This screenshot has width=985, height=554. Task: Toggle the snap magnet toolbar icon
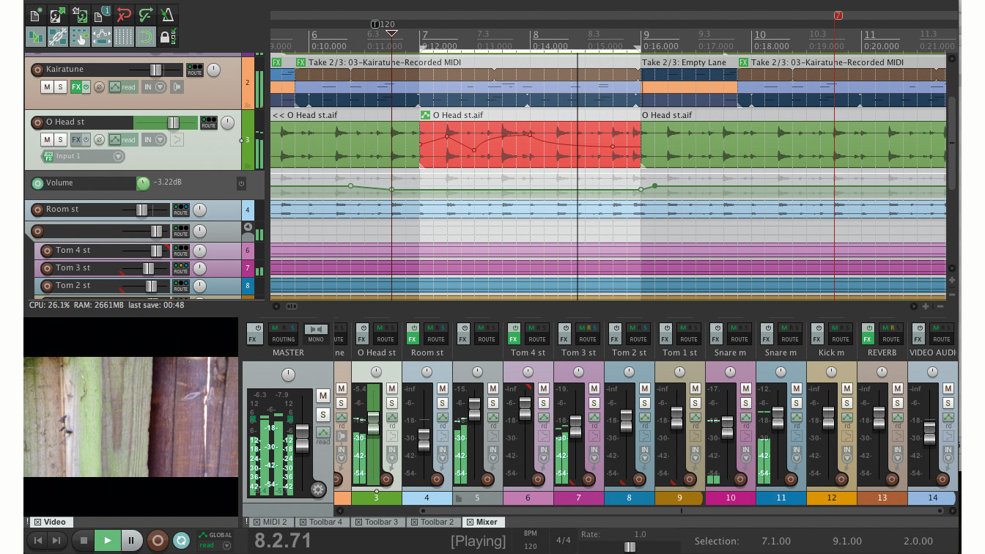pyautogui.click(x=145, y=36)
